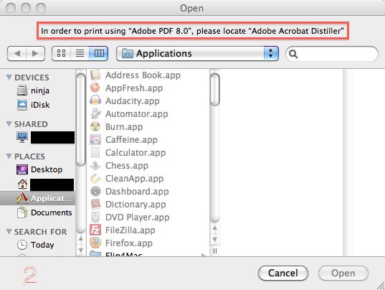Select the 'Calculator.app' file name

coord(136,153)
